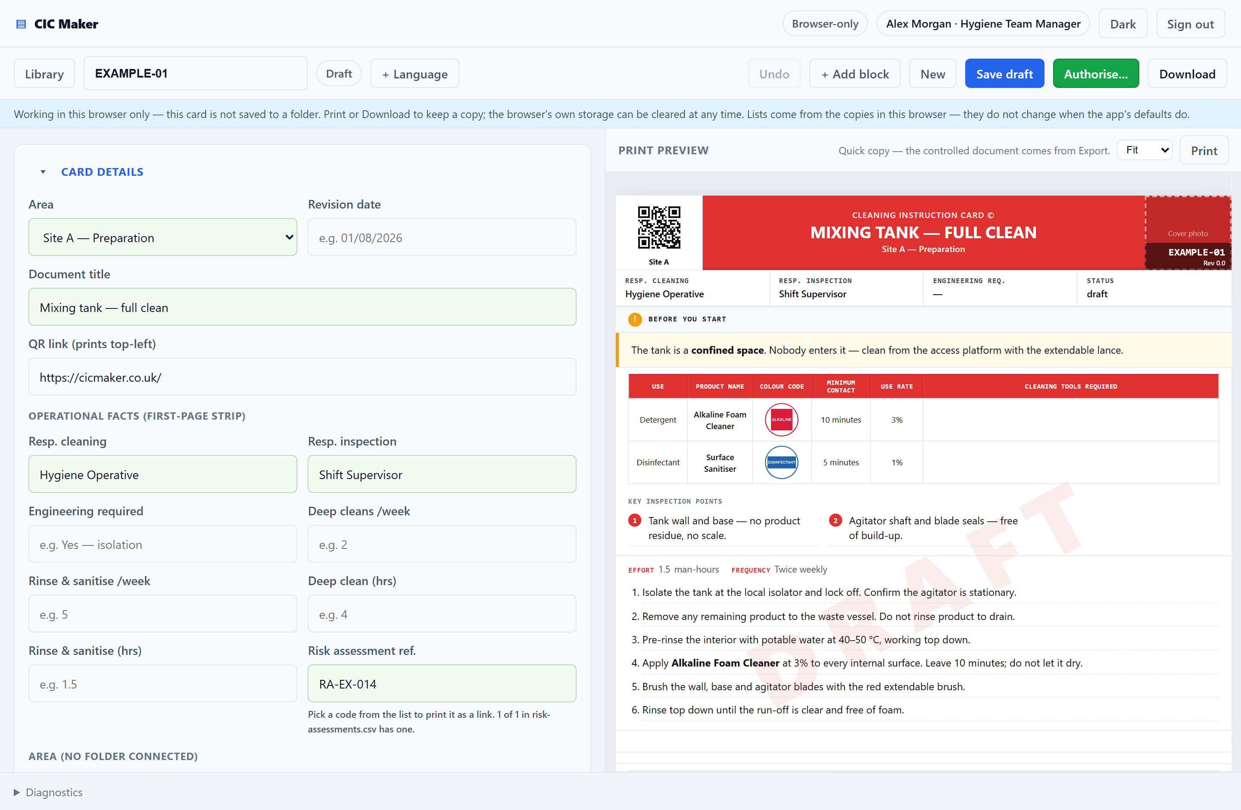The image size is (1241, 810).
Task: Click the Rinse & sanitise per week field
Action: tap(163, 614)
